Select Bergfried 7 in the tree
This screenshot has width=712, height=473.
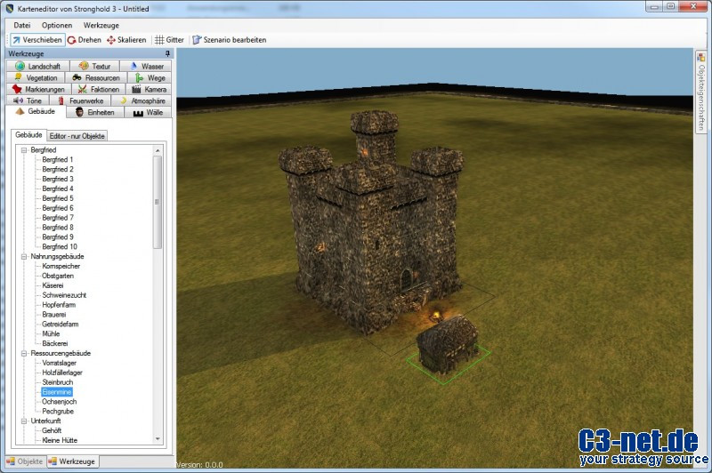click(x=57, y=218)
